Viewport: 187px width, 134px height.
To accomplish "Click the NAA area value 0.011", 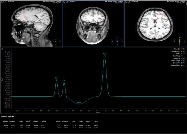I will tap(43, 125).
